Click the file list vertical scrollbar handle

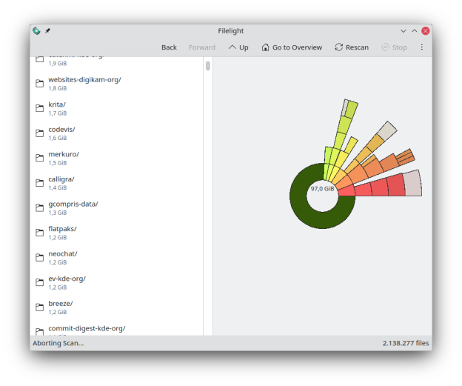point(208,66)
